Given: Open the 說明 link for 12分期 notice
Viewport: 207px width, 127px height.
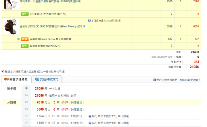Looking at the screenshot, I should (x=125, y=116).
